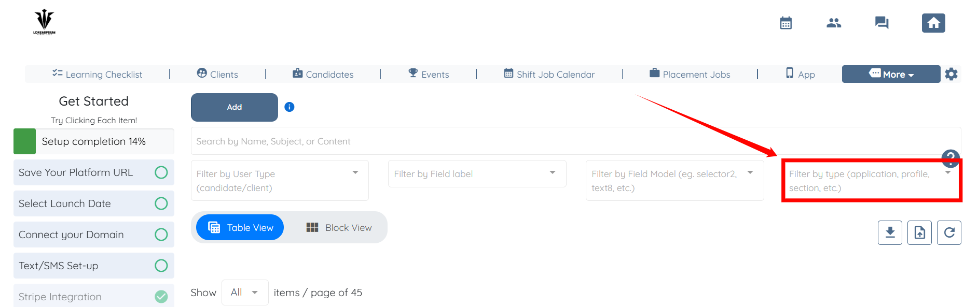Screen dimensions: 978x307
Task: Click the refresh icon button
Action: (x=949, y=232)
